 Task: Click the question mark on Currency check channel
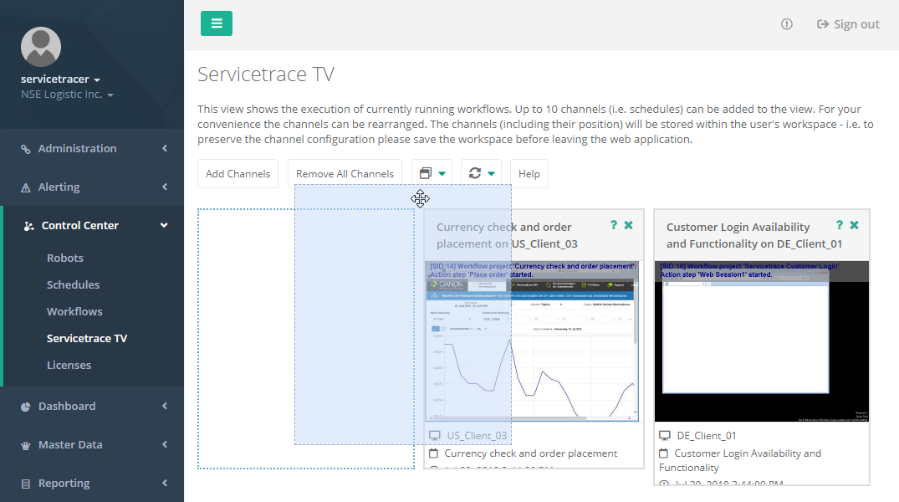pyautogui.click(x=614, y=225)
